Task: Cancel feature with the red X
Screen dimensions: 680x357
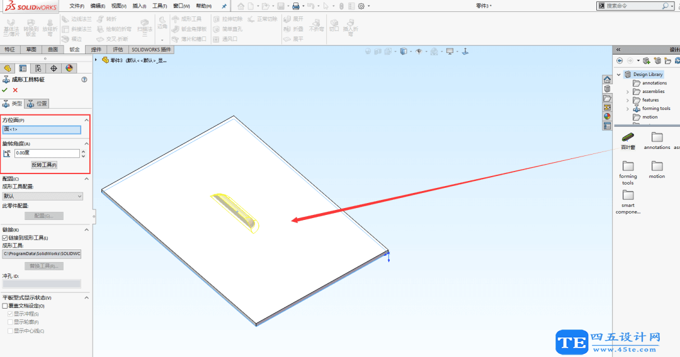Action: tap(15, 90)
